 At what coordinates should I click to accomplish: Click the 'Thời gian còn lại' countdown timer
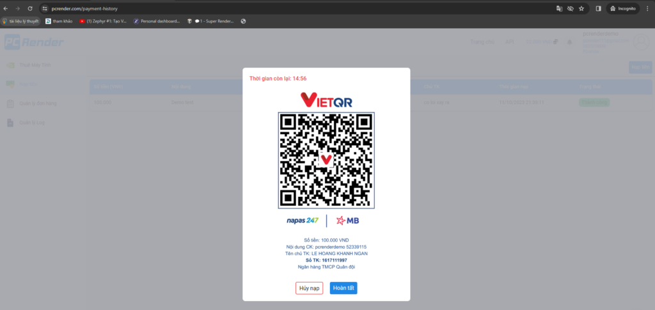(278, 79)
